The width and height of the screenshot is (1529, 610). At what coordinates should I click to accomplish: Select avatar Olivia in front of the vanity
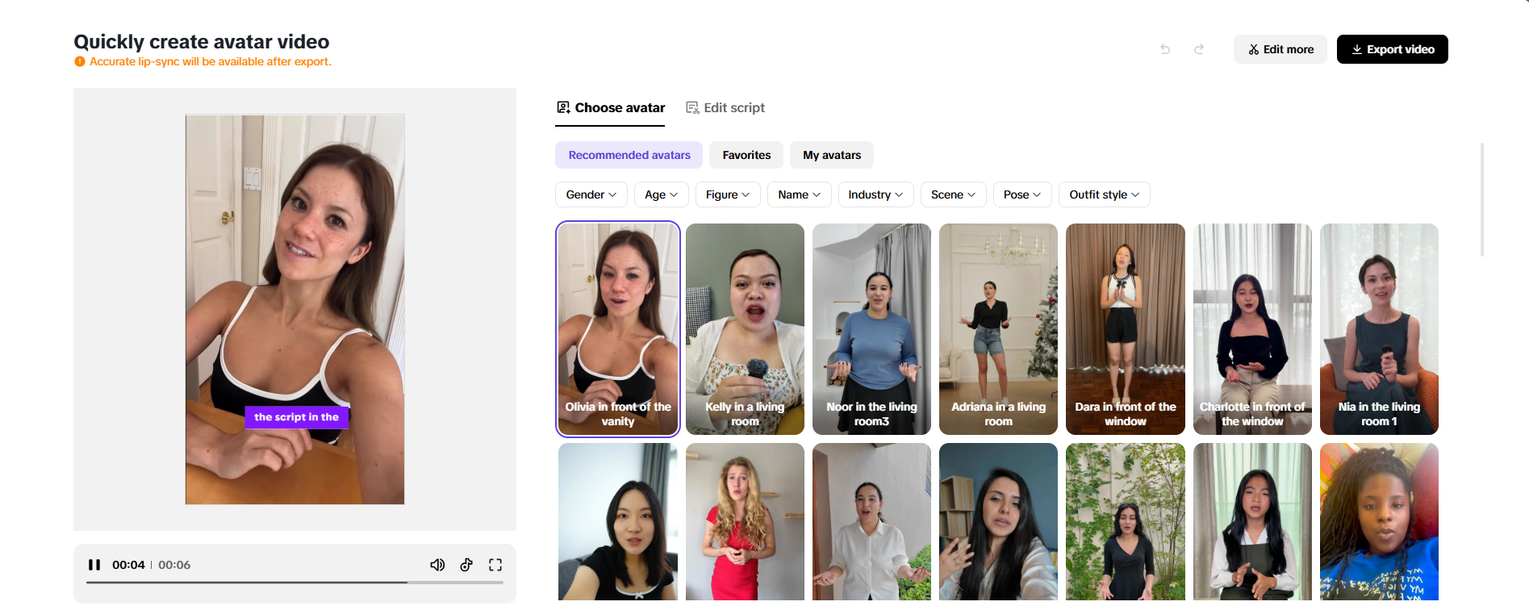click(x=618, y=329)
